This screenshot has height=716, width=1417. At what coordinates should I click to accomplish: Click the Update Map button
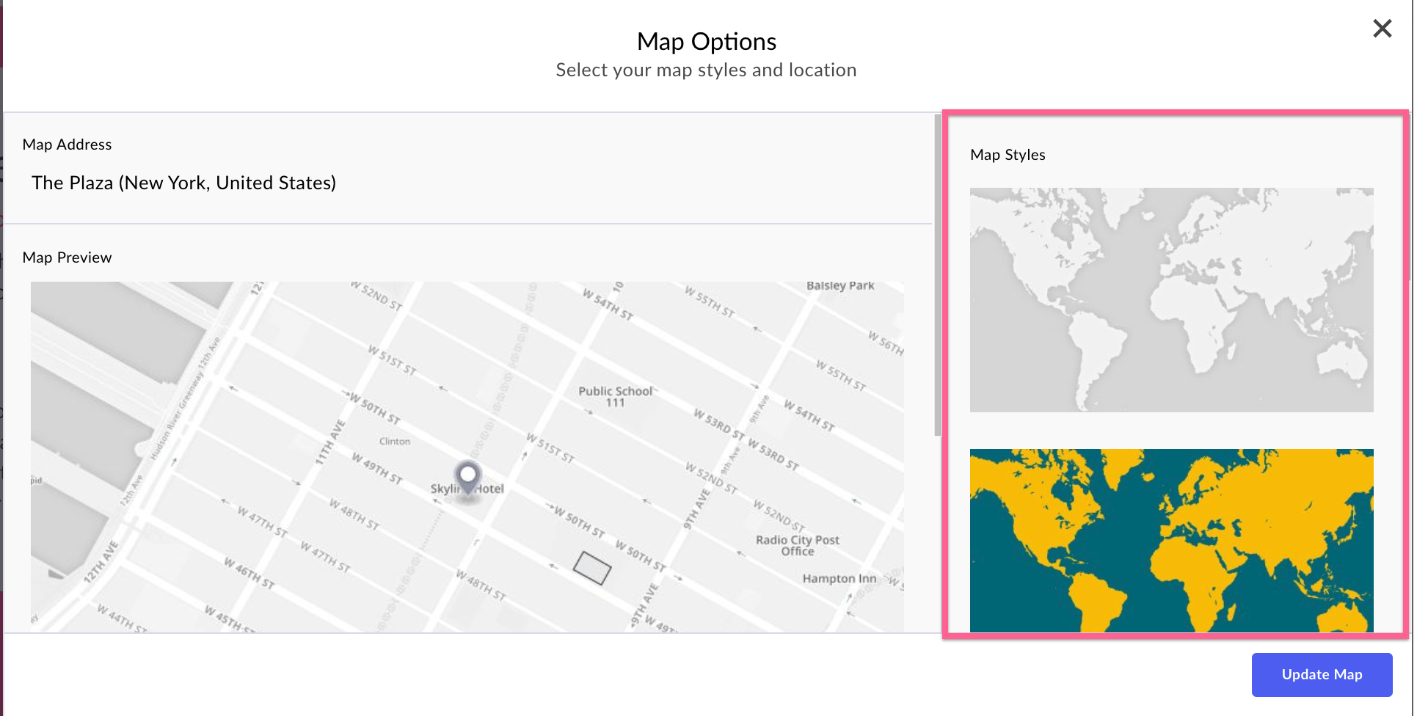tap(1322, 674)
